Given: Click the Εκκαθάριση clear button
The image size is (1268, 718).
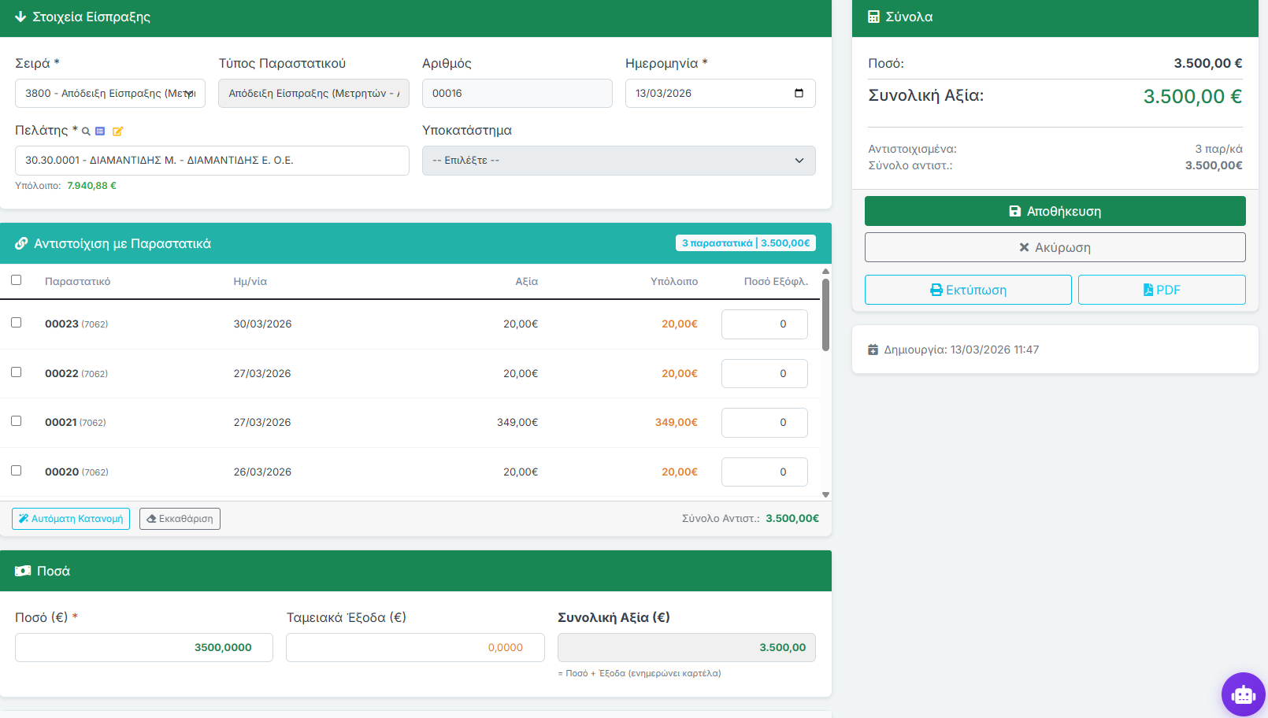Looking at the screenshot, I should (180, 519).
